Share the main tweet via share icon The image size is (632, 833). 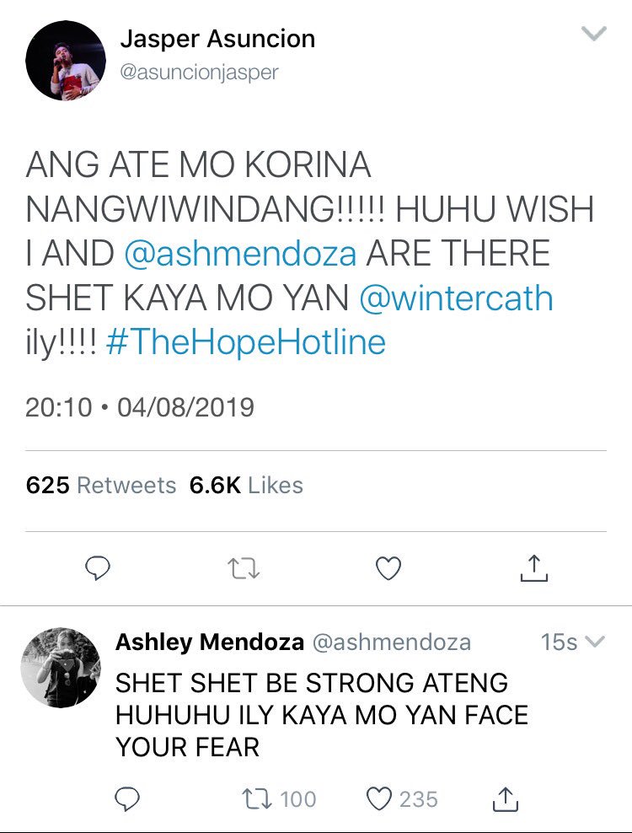coord(533,568)
